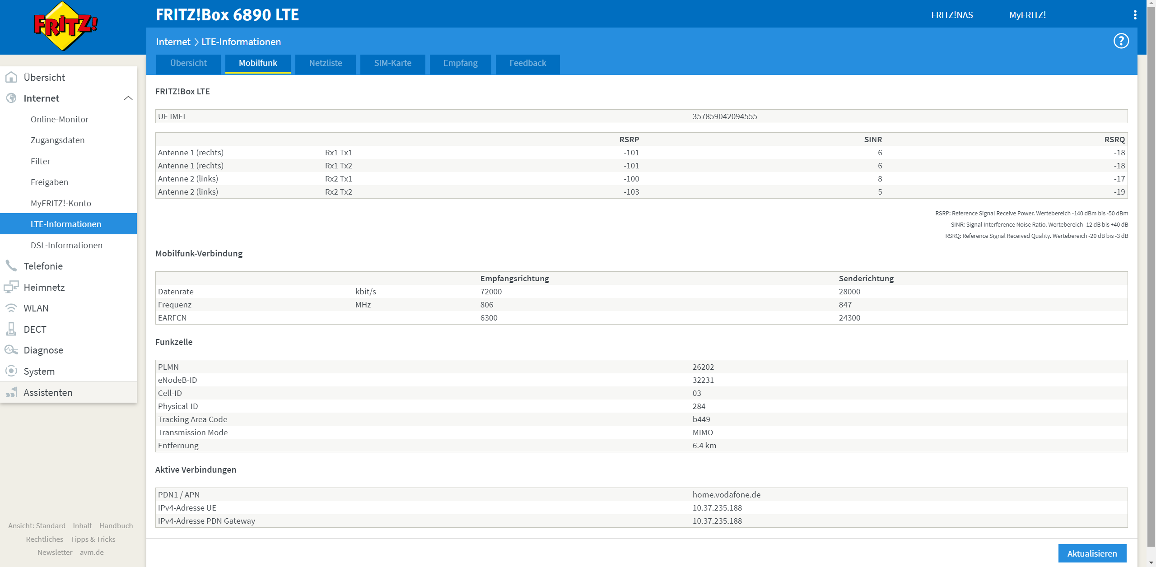Select MyFRITZ!-Konto submenu item
The height and width of the screenshot is (567, 1156).
click(68, 203)
